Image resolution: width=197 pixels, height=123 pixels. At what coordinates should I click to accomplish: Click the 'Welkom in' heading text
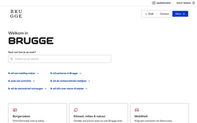click(18, 33)
